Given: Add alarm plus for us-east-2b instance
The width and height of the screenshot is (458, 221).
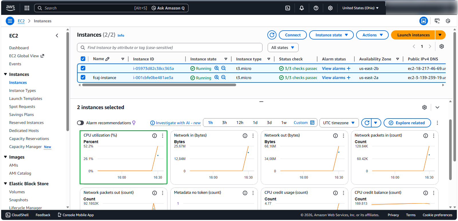Looking at the screenshot, I should click(349, 68).
